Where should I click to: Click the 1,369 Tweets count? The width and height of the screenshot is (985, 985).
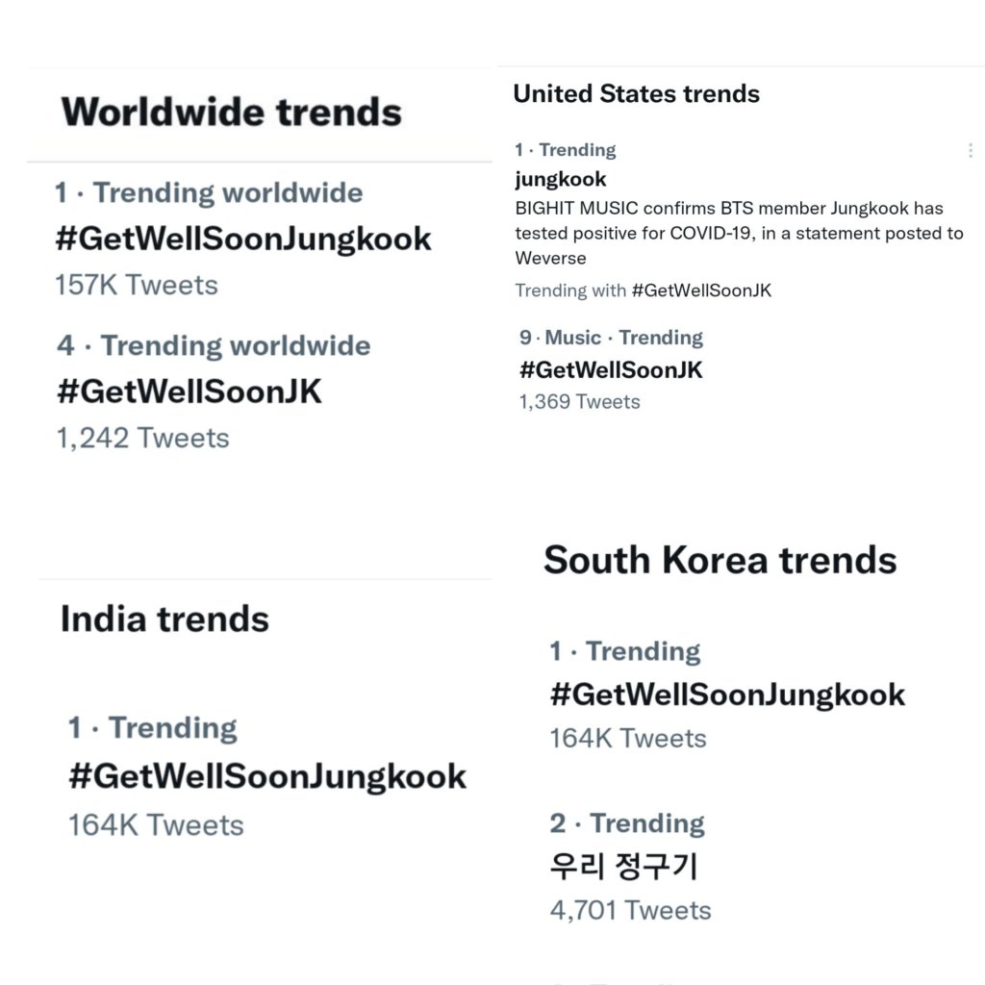point(579,401)
